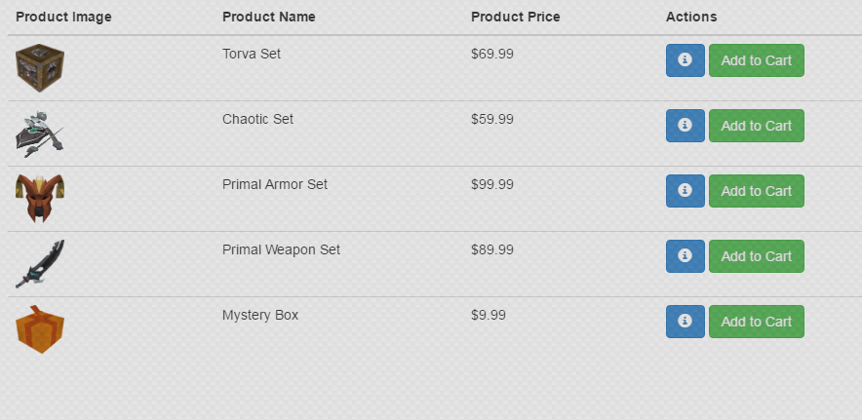The width and height of the screenshot is (862, 420).
Task: Open info for Chaotic Set
Action: tap(685, 126)
